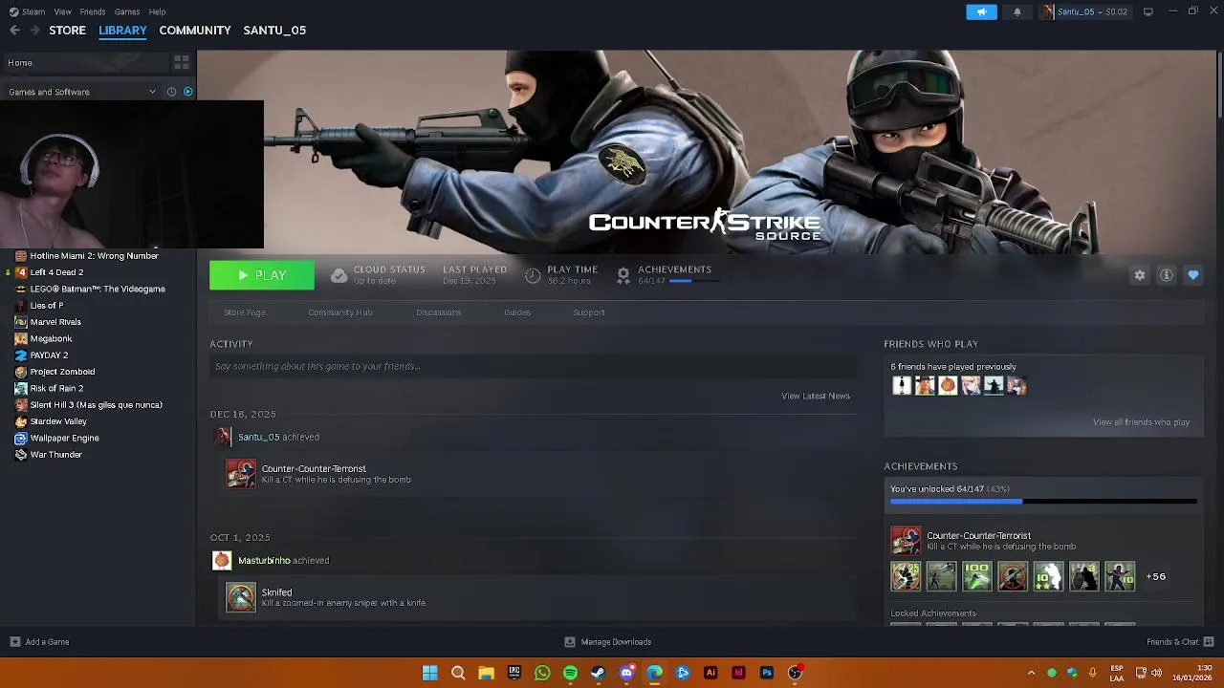Open the Help menu
The height and width of the screenshot is (688, 1224).
pyautogui.click(x=157, y=11)
